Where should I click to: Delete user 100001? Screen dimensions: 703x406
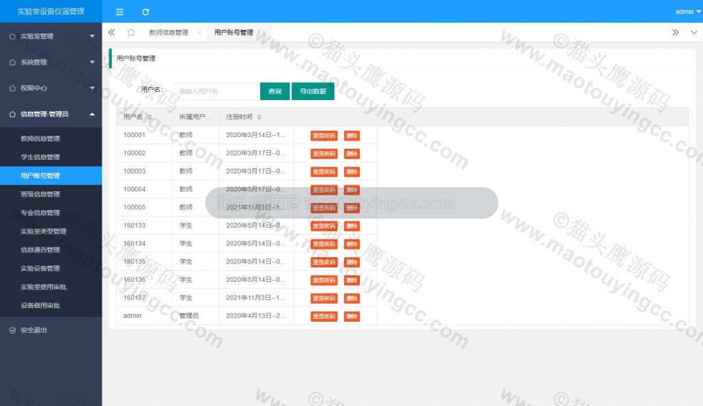point(352,135)
